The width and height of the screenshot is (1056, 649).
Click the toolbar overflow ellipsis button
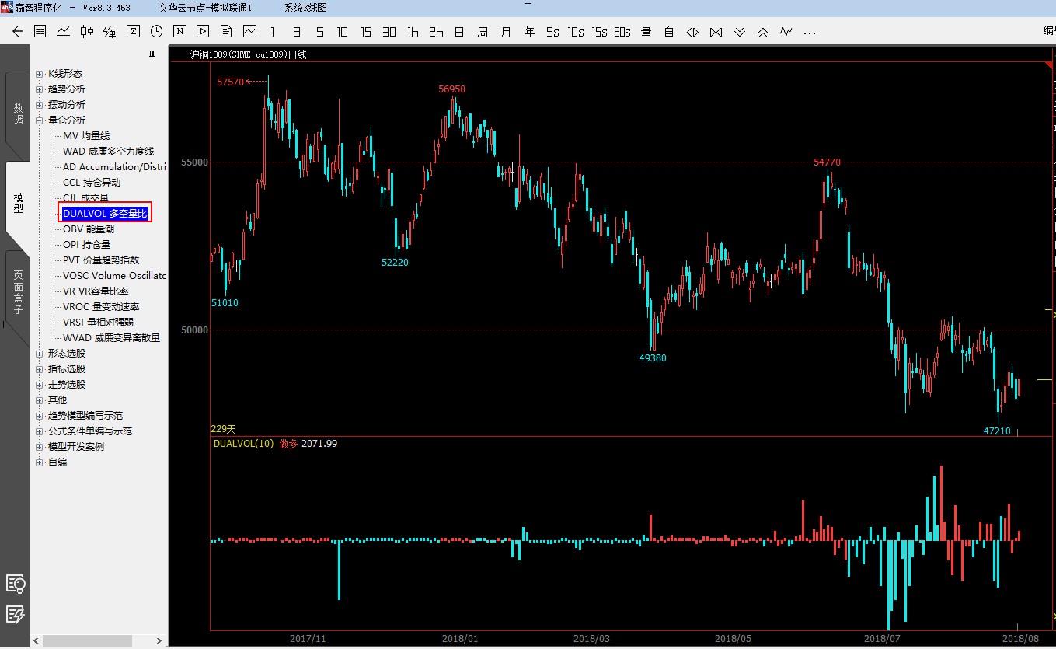(x=810, y=32)
